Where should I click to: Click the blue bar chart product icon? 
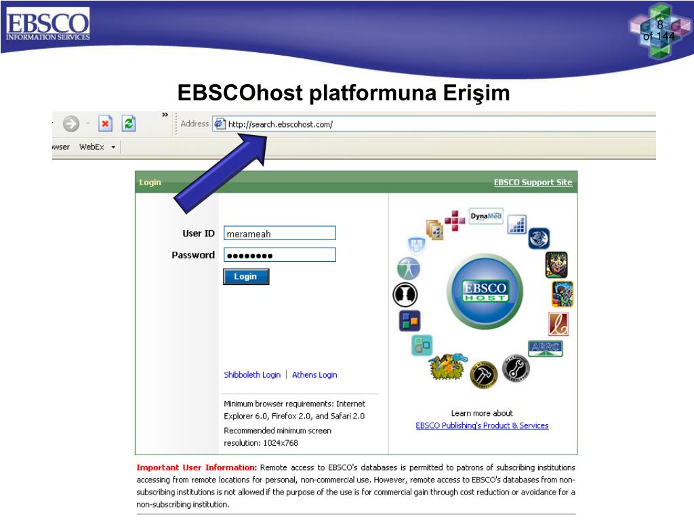(517, 224)
